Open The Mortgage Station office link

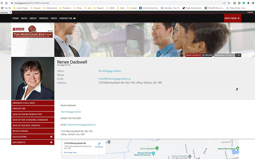(110, 71)
